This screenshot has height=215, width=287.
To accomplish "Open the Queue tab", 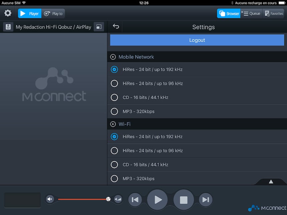I will click(251, 14).
